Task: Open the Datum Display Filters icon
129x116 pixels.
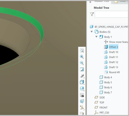Action: [82, 107]
